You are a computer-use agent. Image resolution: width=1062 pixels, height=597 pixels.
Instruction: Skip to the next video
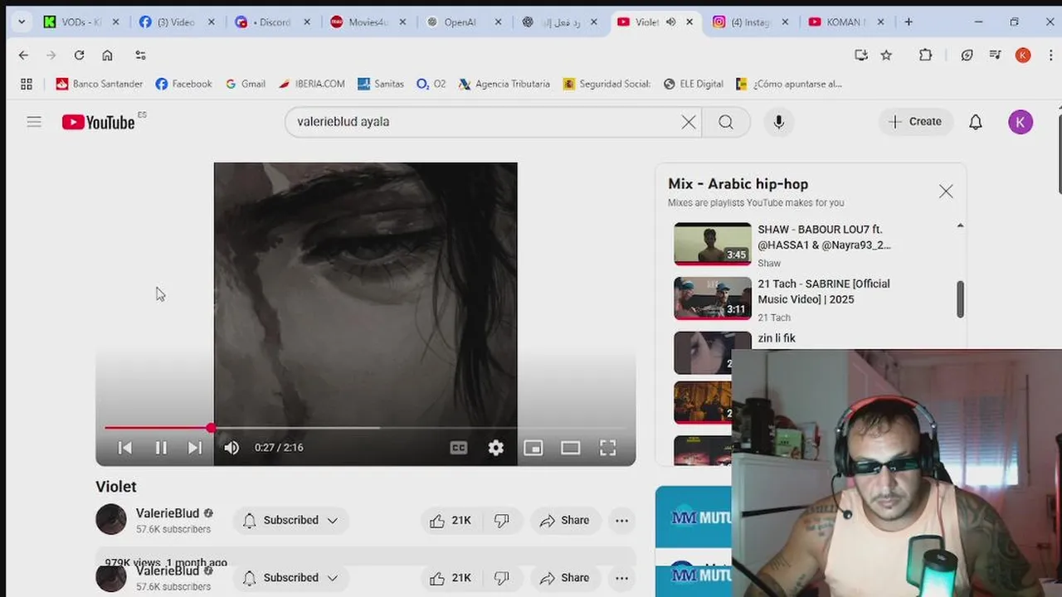194,448
